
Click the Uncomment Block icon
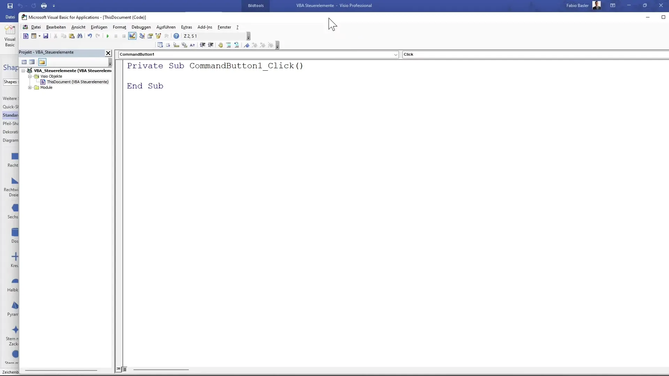237,45
